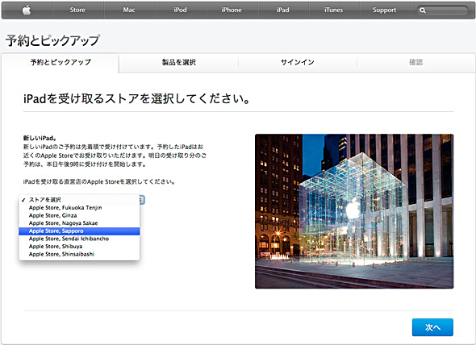Open the iPhone navigation item

[232, 10]
